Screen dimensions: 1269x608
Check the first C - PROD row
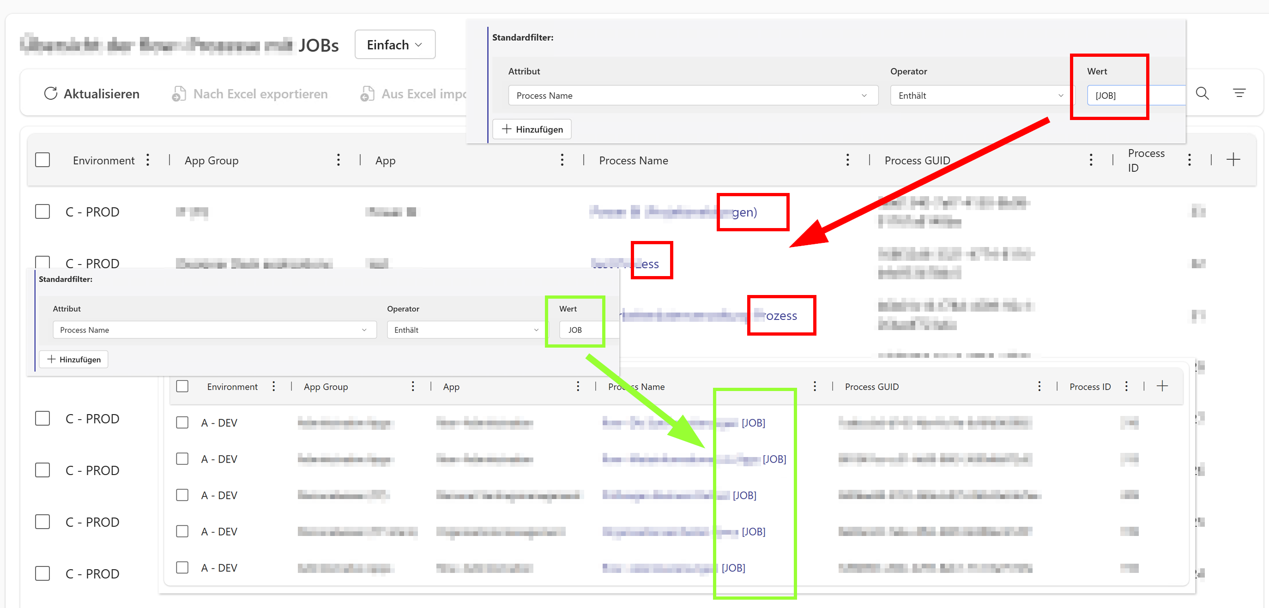42,212
